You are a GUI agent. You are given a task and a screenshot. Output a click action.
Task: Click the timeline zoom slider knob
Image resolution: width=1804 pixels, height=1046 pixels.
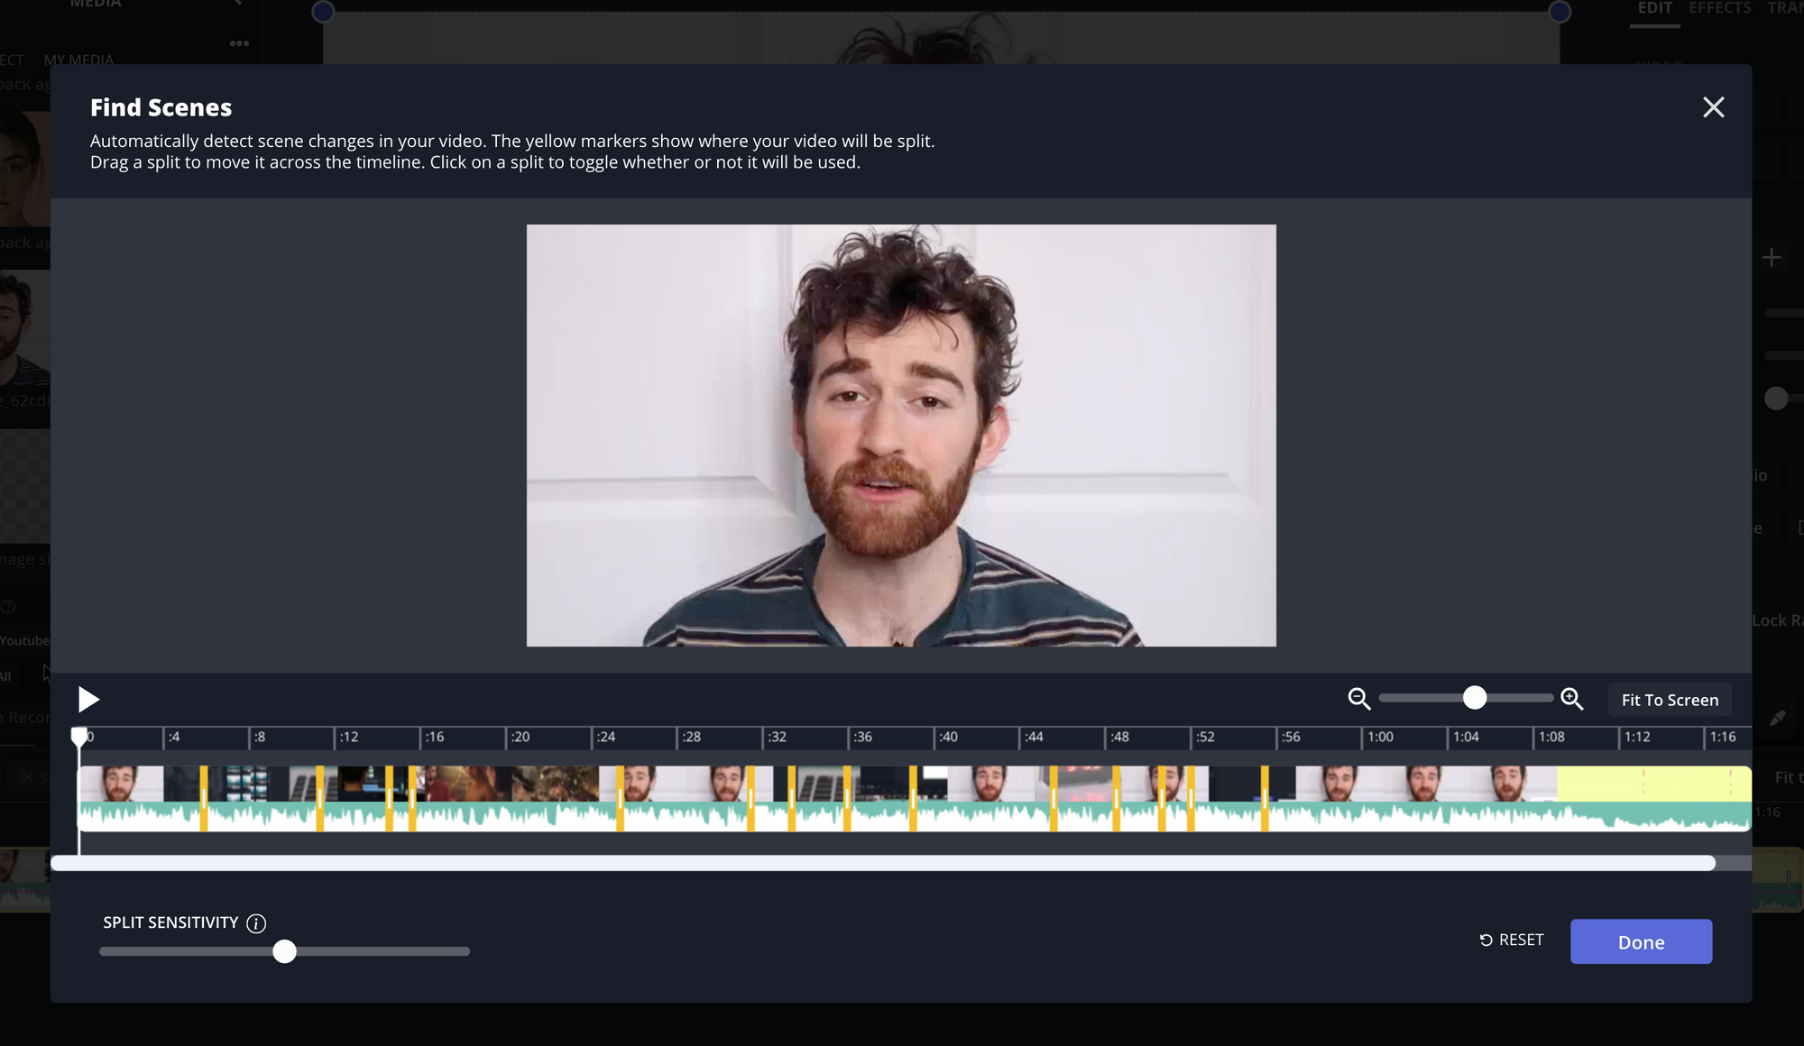click(1474, 698)
